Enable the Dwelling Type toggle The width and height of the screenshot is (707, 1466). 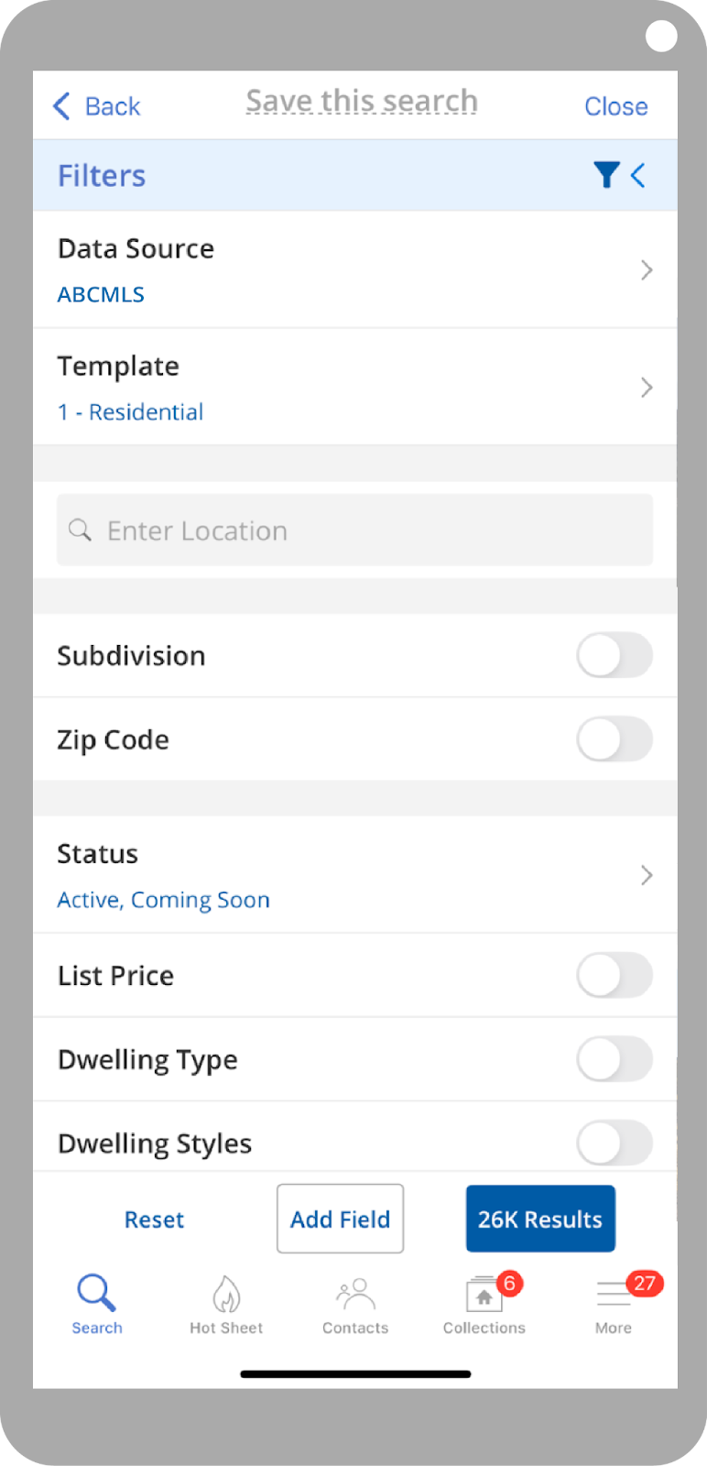(614, 1060)
